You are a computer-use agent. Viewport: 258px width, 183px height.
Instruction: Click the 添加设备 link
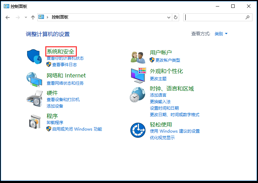(55, 106)
